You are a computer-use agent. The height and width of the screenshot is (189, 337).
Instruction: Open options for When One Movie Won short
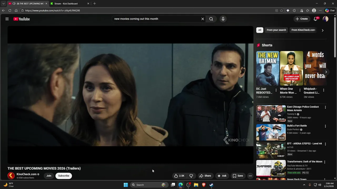coord(300,90)
